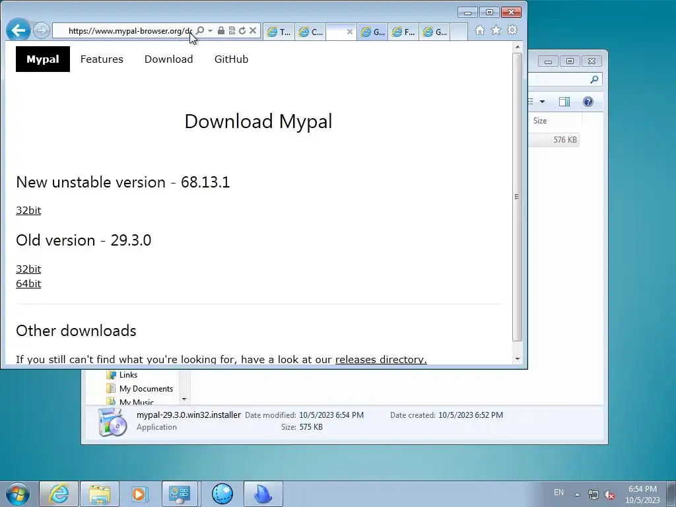Viewport: 676px width, 507px height.
Task: Toggle the preview pane icon in Explorer
Action: pos(564,102)
